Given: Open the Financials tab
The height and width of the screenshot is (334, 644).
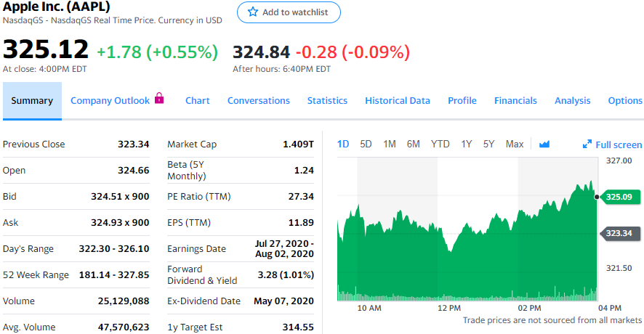Looking at the screenshot, I should pyautogui.click(x=515, y=101).
